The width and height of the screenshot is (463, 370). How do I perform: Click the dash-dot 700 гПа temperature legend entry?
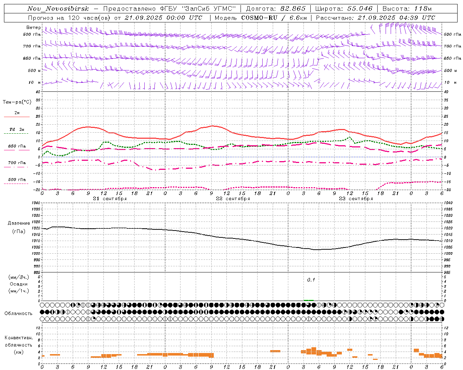point(17,163)
